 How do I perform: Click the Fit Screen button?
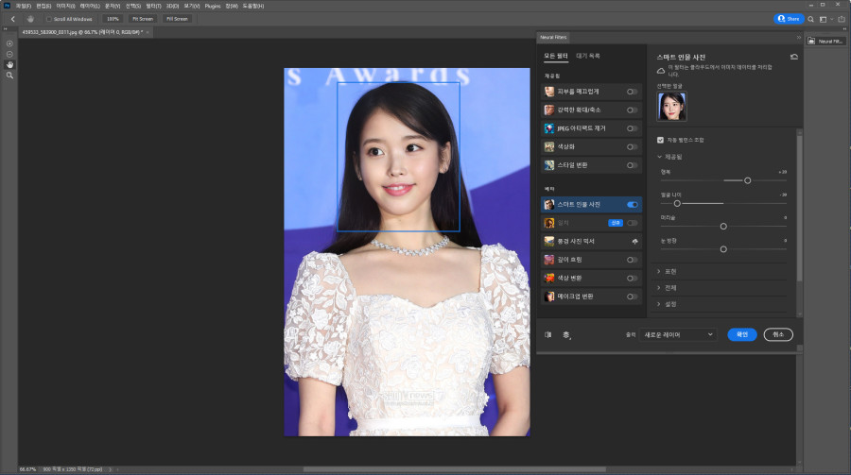click(x=143, y=19)
